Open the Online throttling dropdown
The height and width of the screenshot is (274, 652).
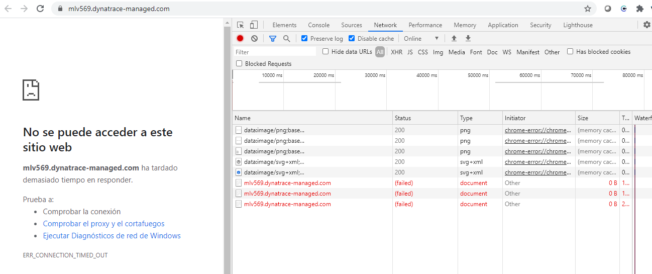point(421,39)
